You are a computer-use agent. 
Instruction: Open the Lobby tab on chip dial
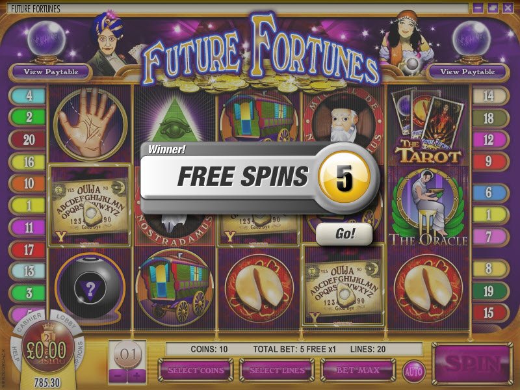[66, 320]
